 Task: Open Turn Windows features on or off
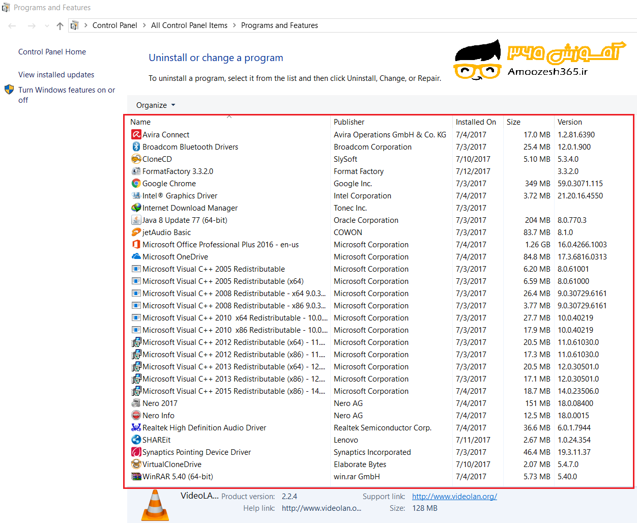point(67,95)
